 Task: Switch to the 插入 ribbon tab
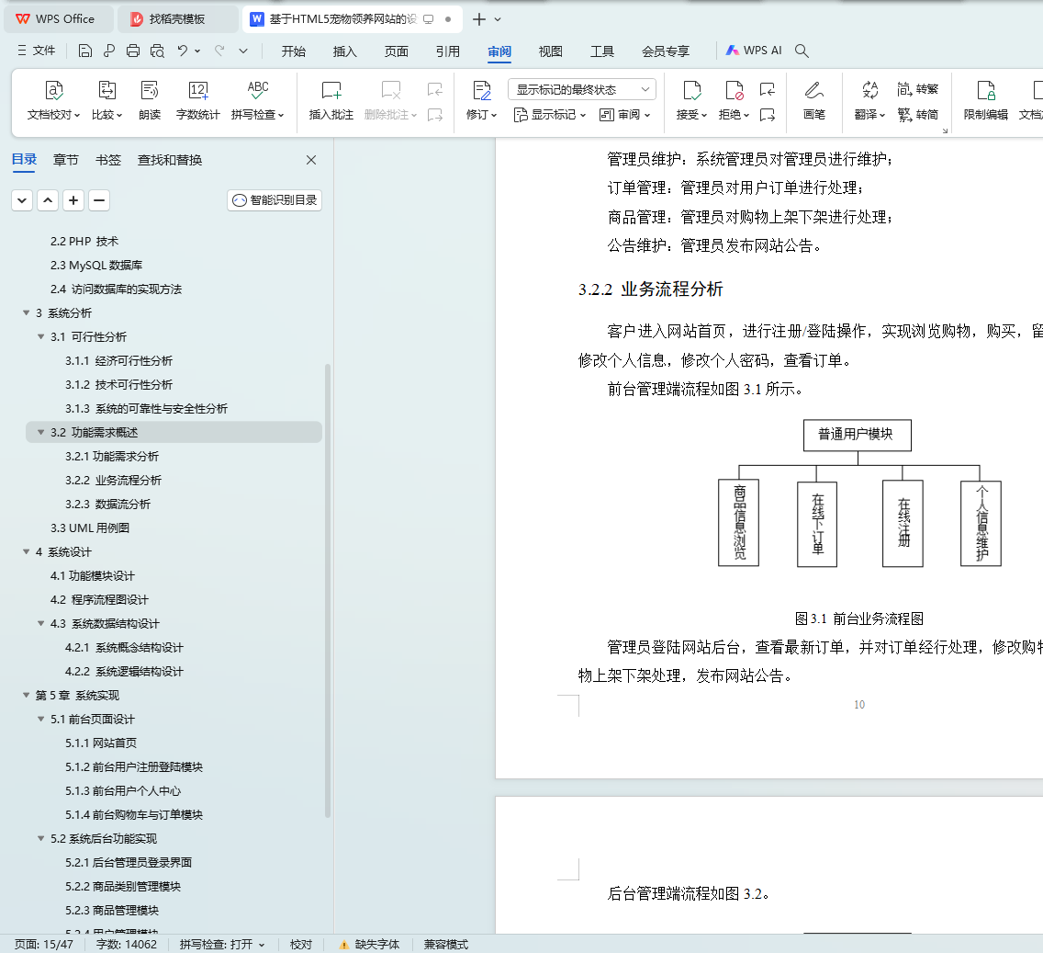[x=344, y=51]
